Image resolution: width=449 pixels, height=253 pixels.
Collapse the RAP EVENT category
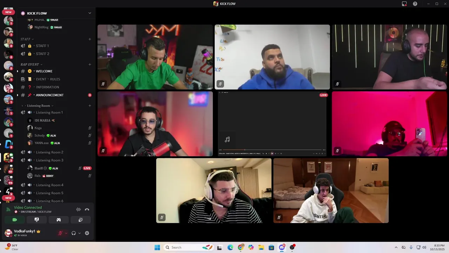point(31,64)
